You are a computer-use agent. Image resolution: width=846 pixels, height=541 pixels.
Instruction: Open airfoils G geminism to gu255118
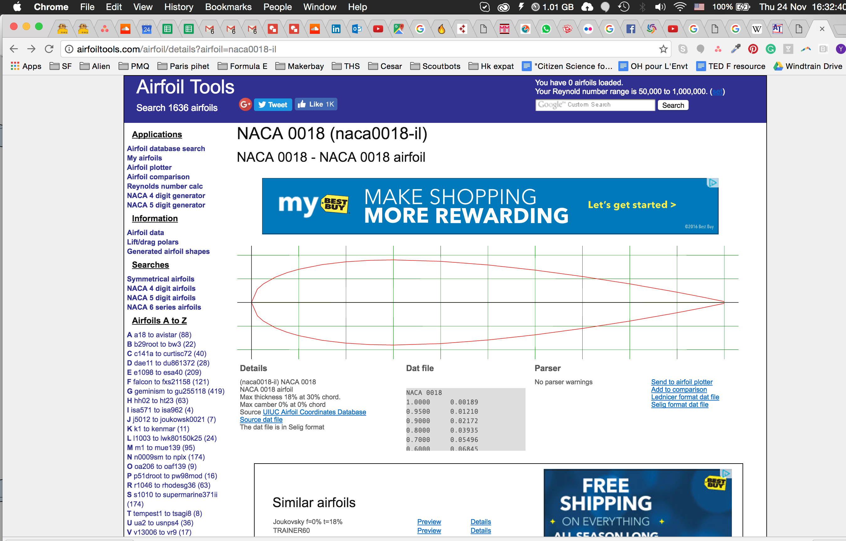point(176,391)
